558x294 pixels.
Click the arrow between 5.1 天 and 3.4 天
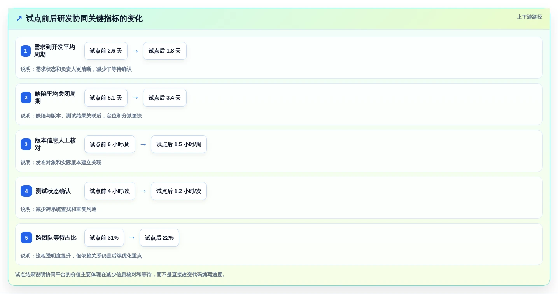pyautogui.click(x=135, y=98)
